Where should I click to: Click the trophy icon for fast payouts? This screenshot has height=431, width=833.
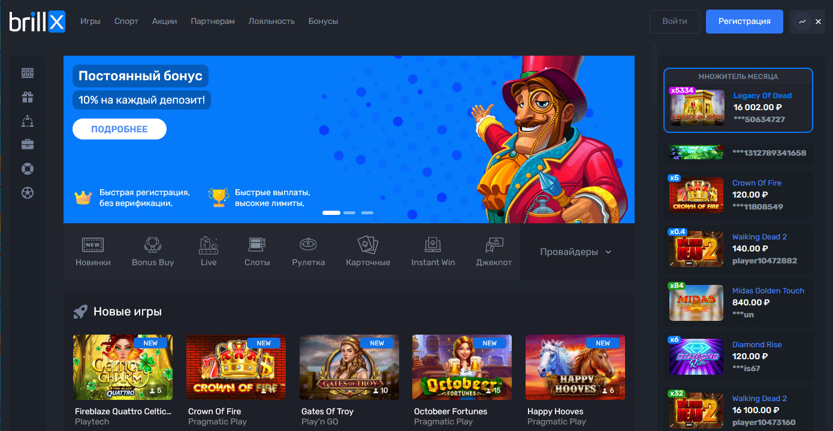(x=218, y=198)
